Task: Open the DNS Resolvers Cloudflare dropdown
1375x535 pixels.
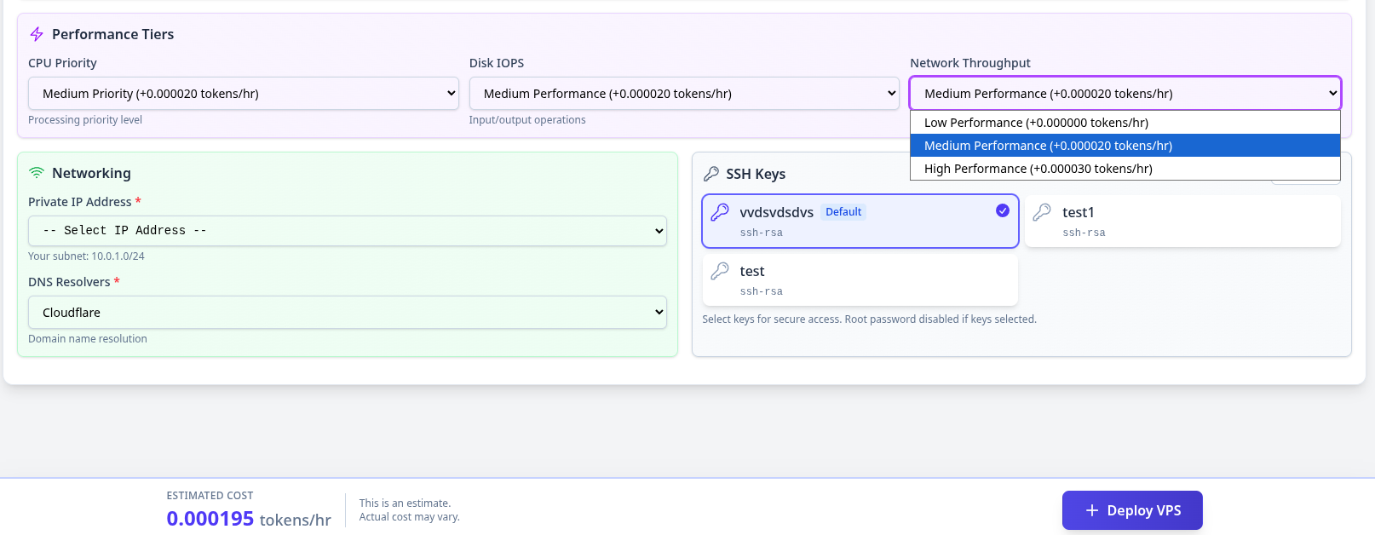Action: tap(348, 313)
